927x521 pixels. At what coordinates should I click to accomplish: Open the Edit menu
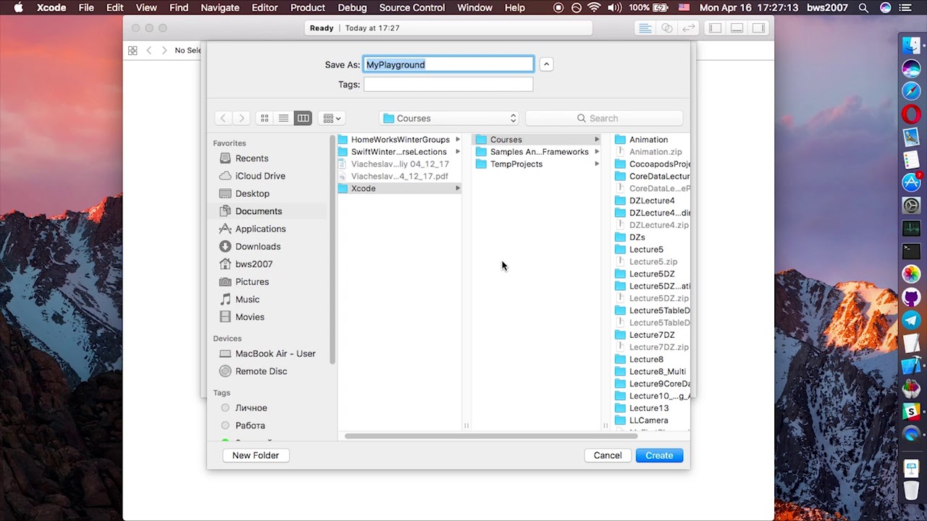(x=114, y=8)
